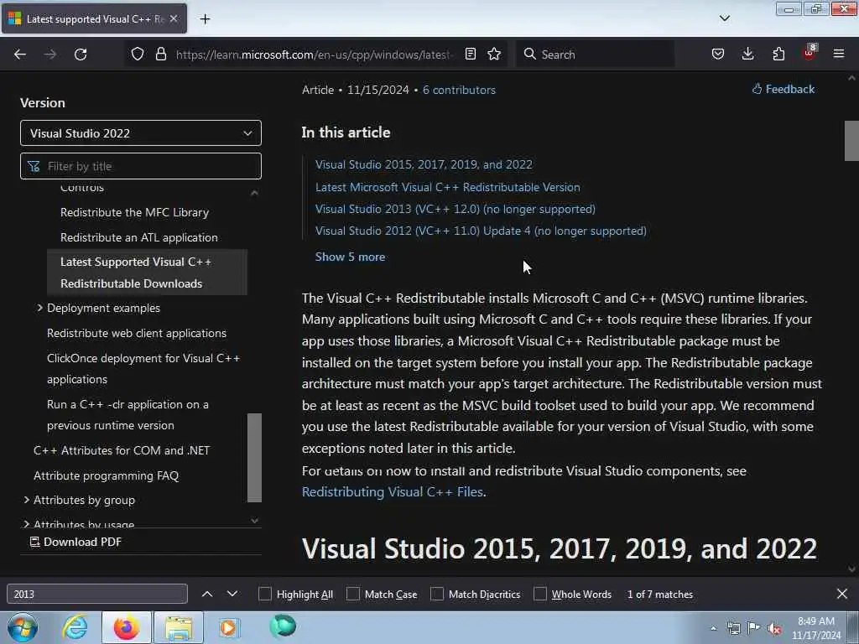Open Action Center flag icon
The height and width of the screenshot is (644, 859).
[x=754, y=628]
